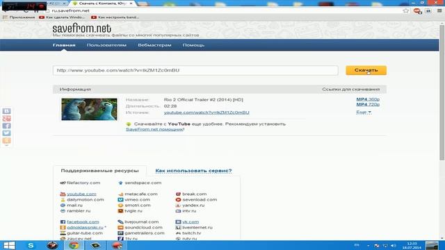Click the vimeo.com icon
The height and width of the screenshot is (250, 445).
(x=120, y=200)
